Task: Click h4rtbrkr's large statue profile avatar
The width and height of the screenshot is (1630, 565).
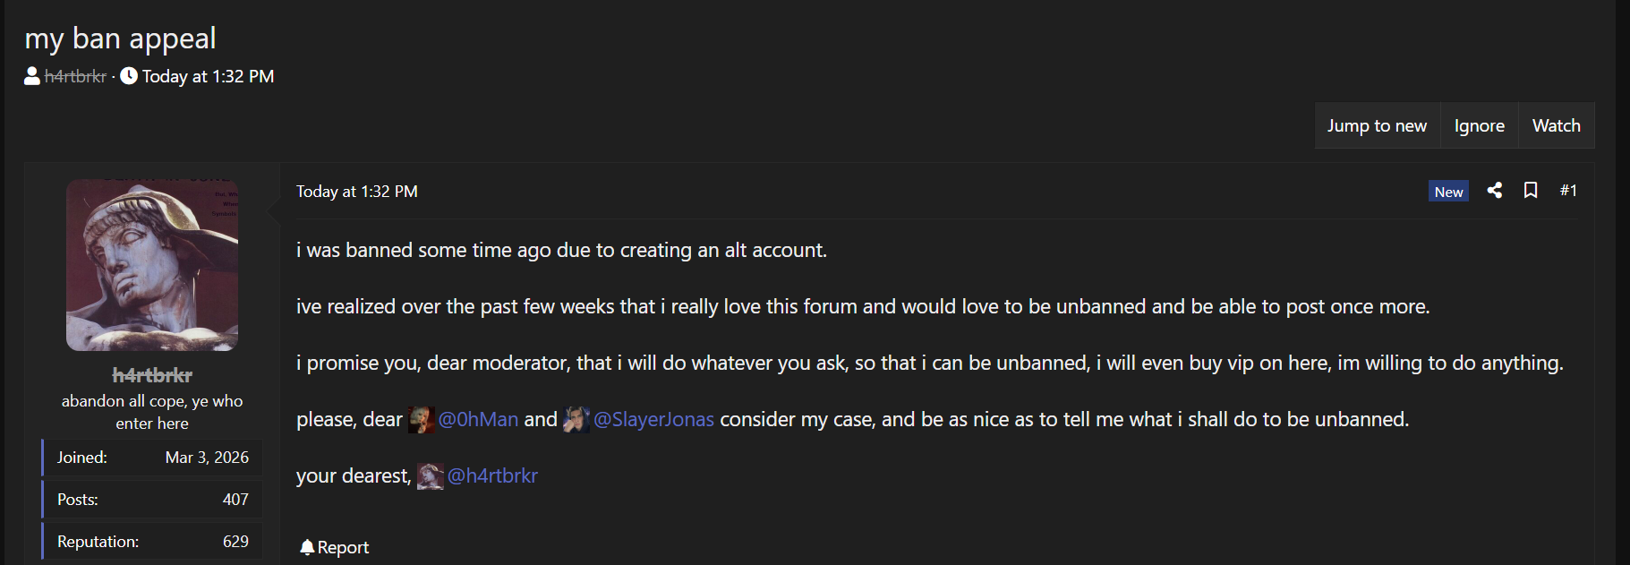Action: point(152,265)
